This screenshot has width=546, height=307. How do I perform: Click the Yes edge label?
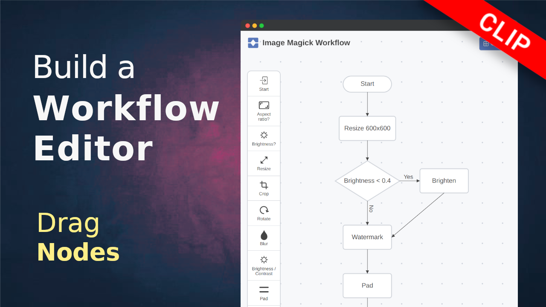tap(408, 177)
